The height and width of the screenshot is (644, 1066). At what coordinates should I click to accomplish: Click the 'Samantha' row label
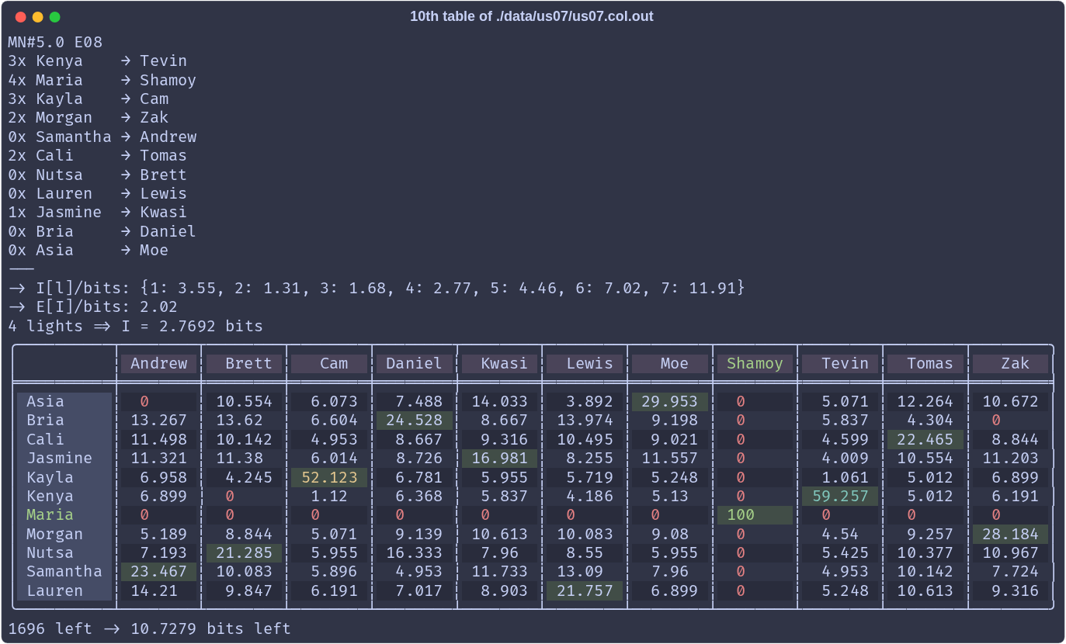pos(64,571)
